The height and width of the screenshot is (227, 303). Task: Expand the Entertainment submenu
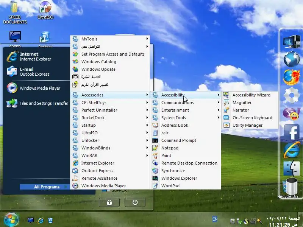click(x=186, y=110)
